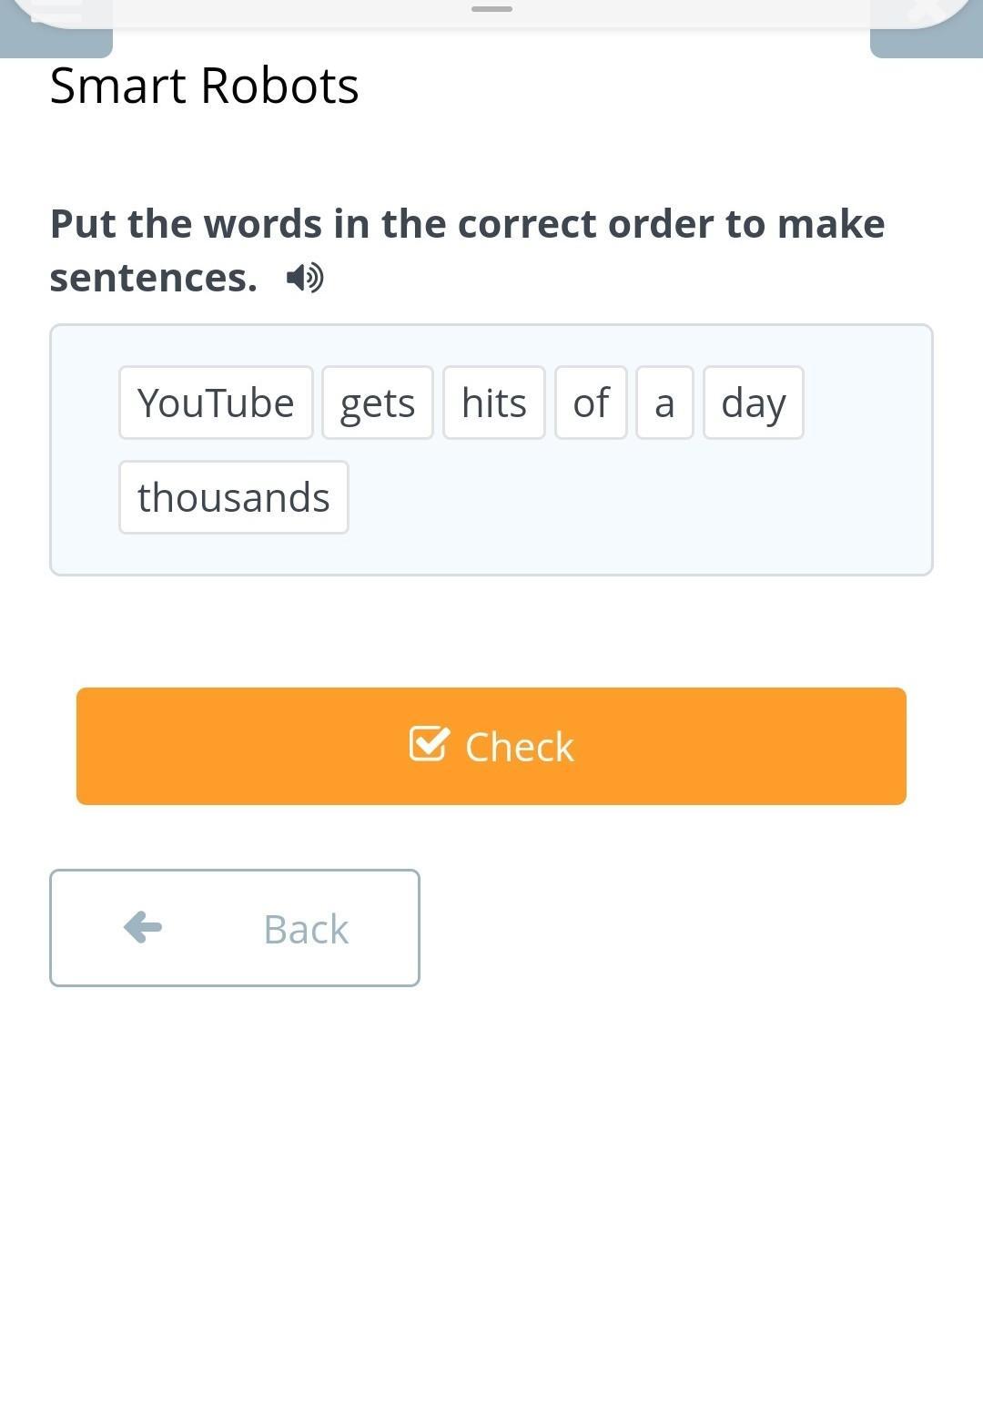The image size is (983, 1407).
Task: Play the instruction audio speaker icon
Action: pos(305,278)
